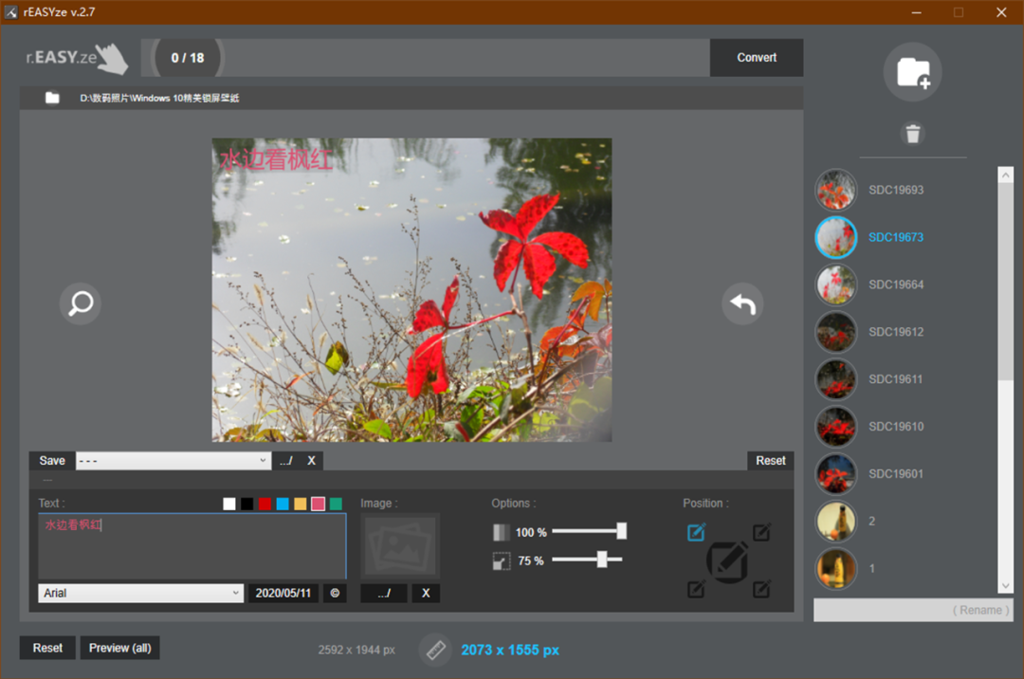Select SDC19693 in the image list
This screenshot has width=1024, height=679.
click(x=895, y=190)
